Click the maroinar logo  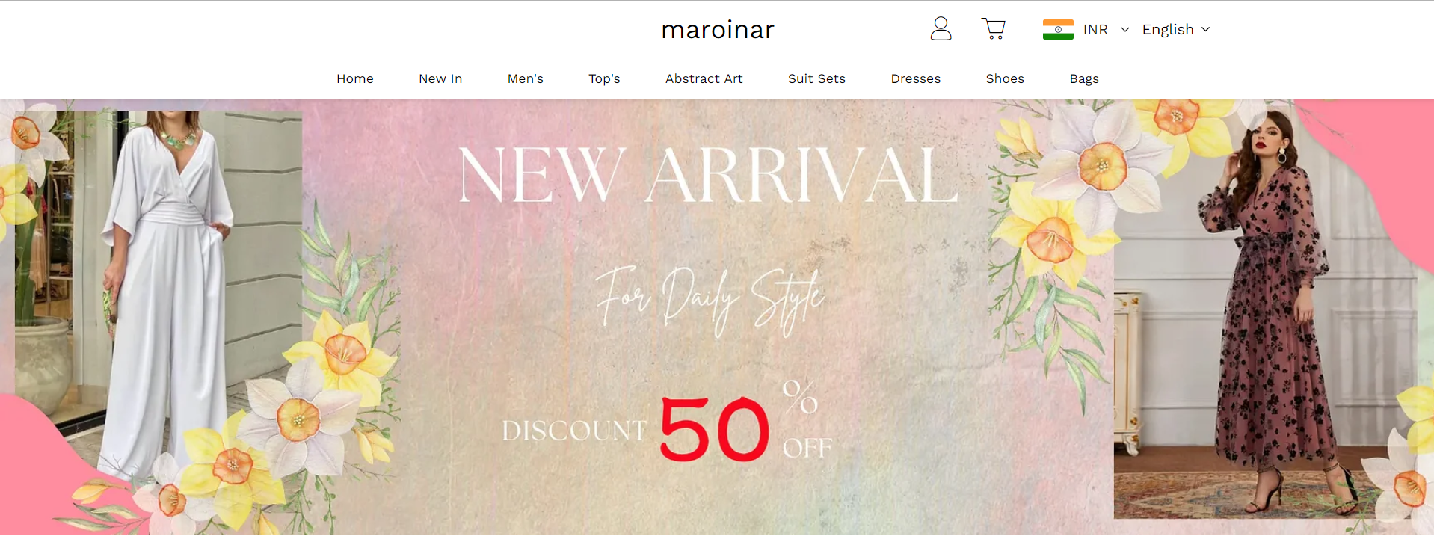pyautogui.click(x=718, y=30)
